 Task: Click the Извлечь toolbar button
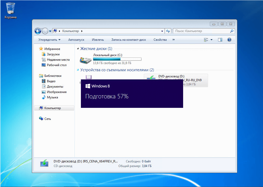tap(98, 40)
